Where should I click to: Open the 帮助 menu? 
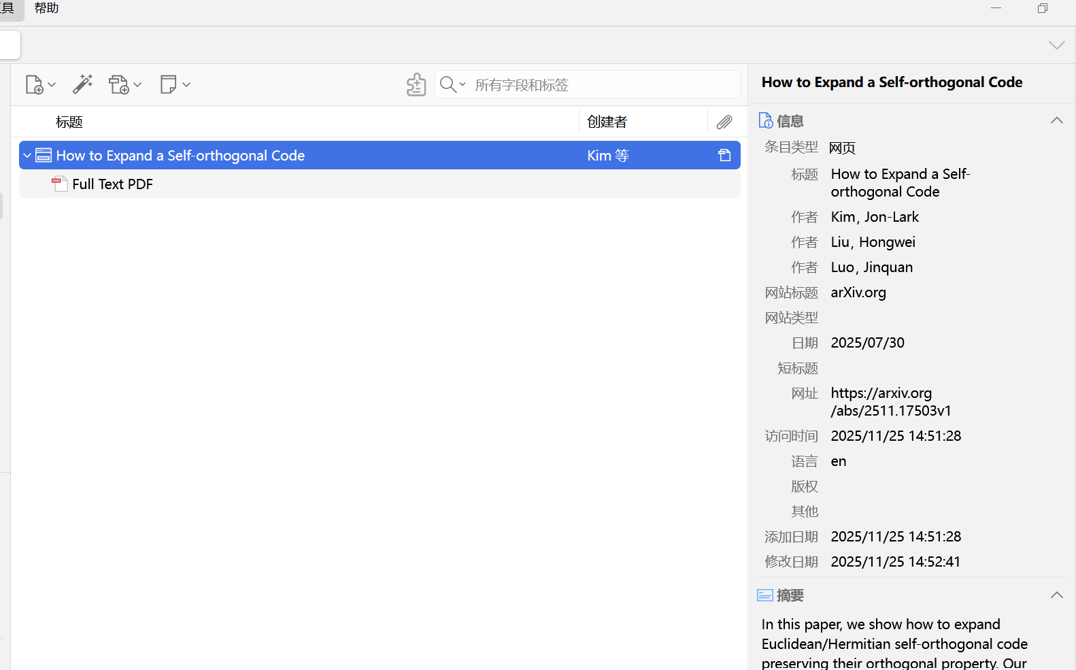tap(46, 8)
